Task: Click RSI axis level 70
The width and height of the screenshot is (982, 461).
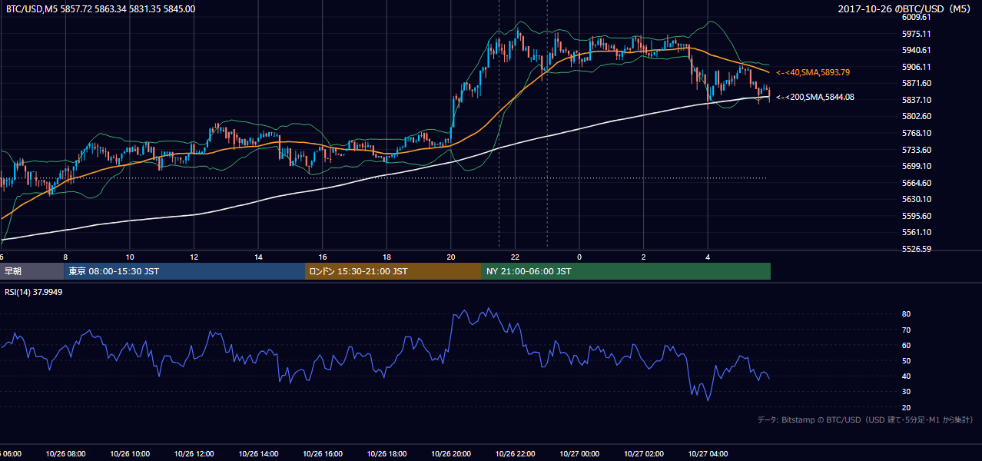Action: click(906, 330)
